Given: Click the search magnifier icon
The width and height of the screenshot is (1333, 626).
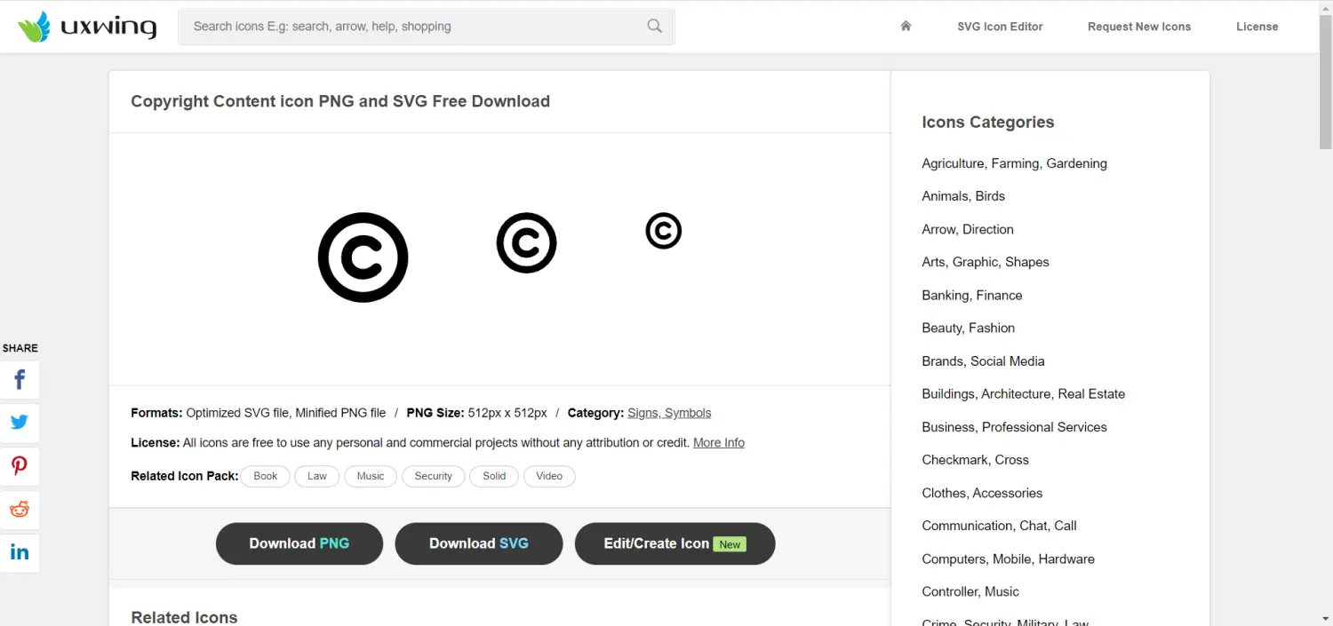Looking at the screenshot, I should [x=655, y=27].
